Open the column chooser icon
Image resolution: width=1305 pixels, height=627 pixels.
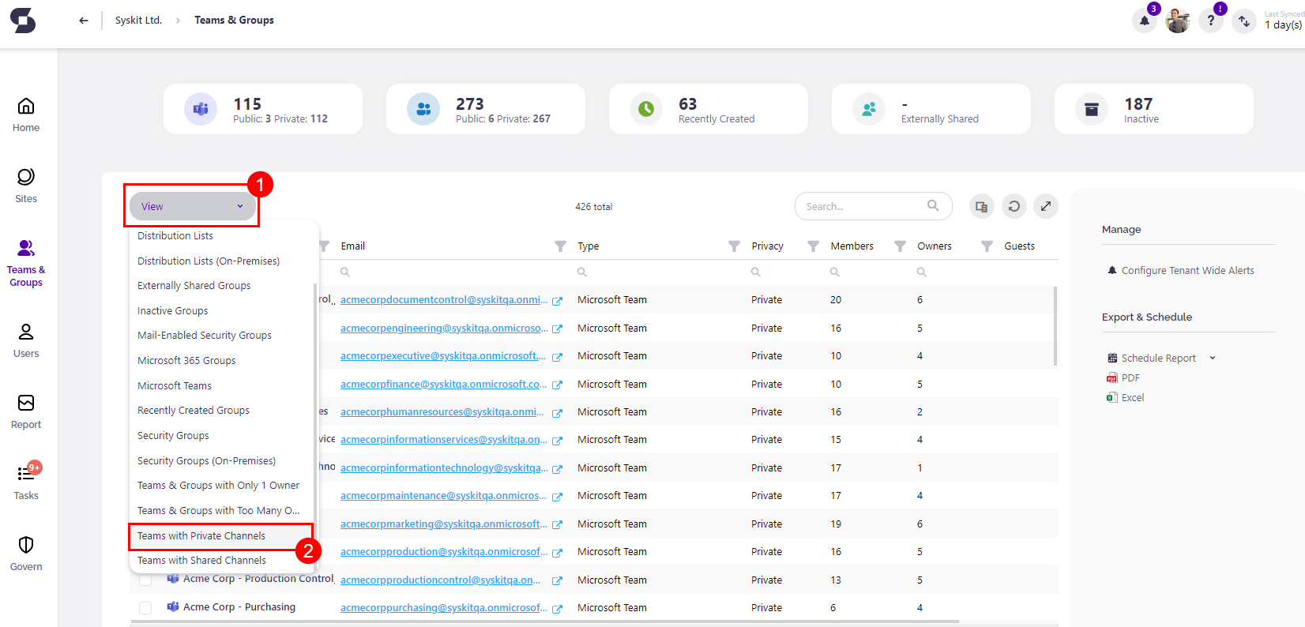click(981, 206)
